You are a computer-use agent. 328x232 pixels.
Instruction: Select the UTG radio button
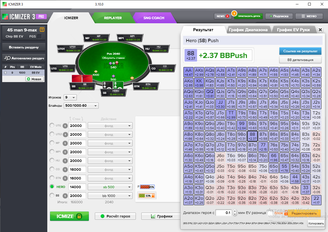[x=52, y=125]
